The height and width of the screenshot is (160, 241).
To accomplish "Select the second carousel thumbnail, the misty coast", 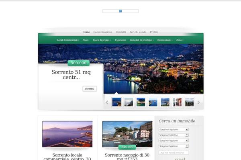I will click(129, 102).
